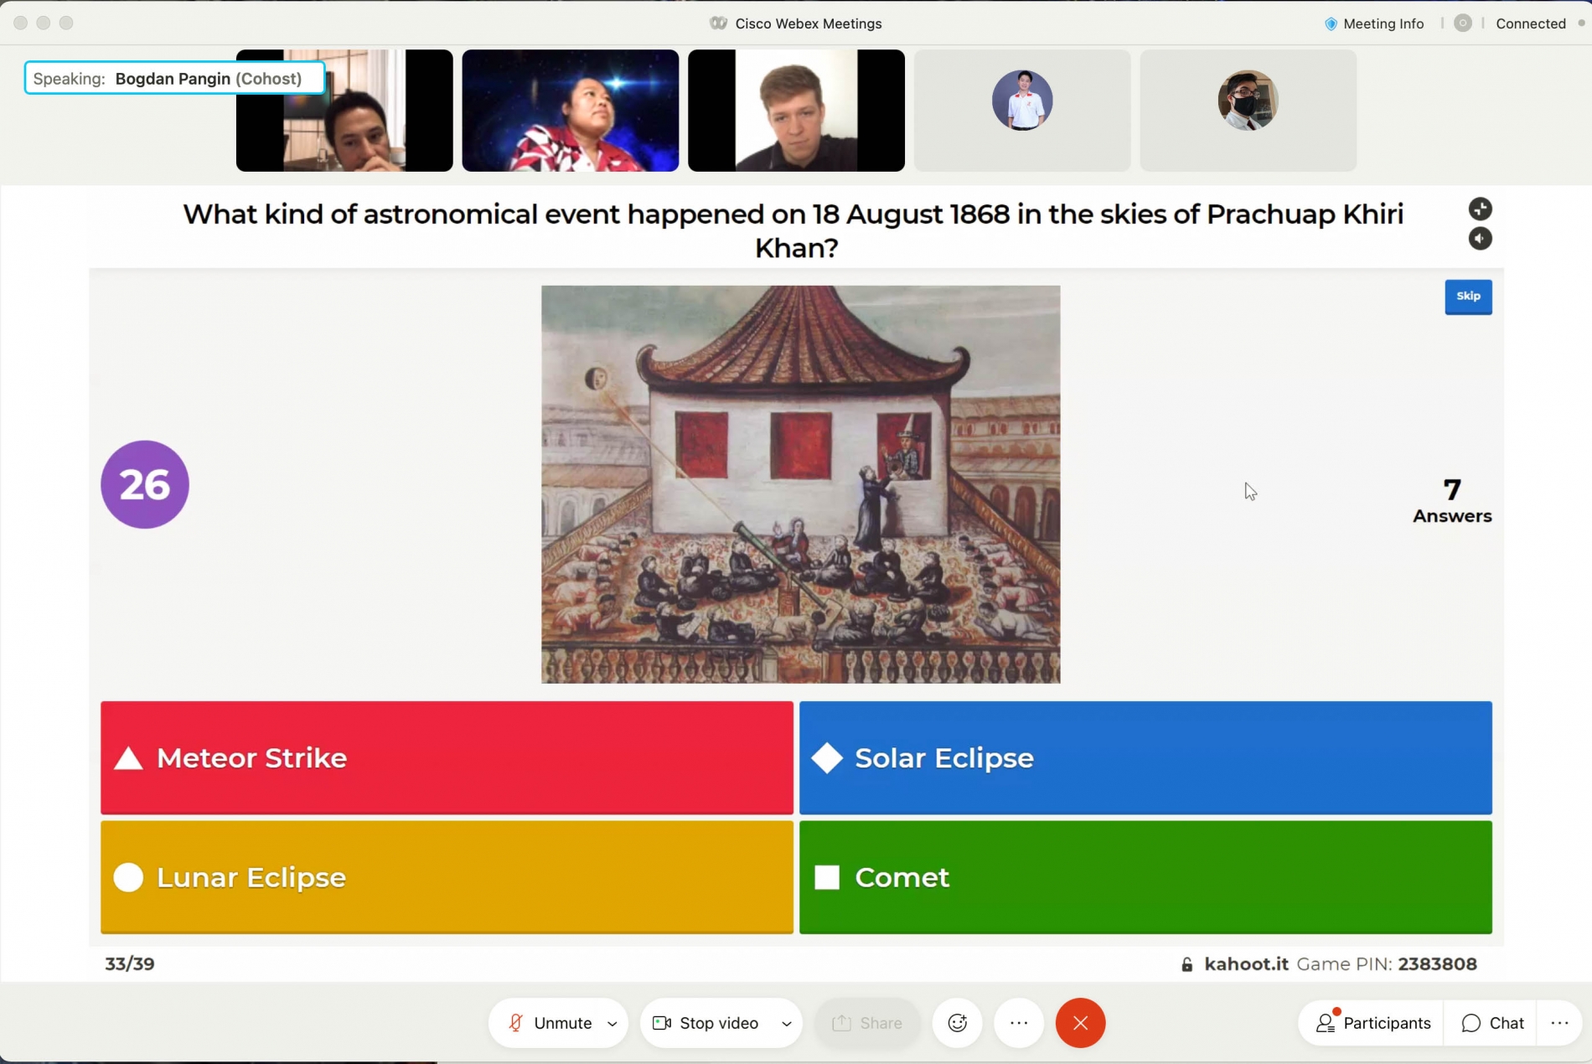Choose the Solar Eclipse answer
This screenshot has width=1592, height=1064.
coord(1145,757)
